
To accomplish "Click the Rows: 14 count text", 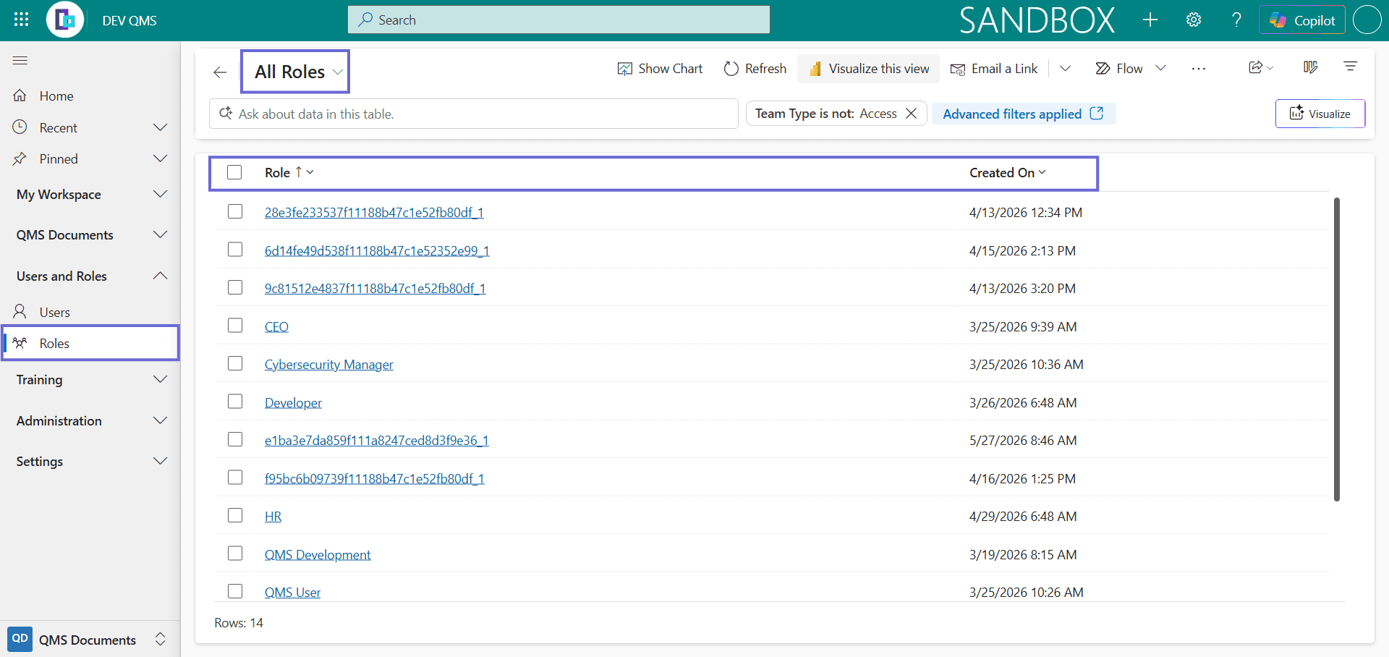I will (x=239, y=622).
